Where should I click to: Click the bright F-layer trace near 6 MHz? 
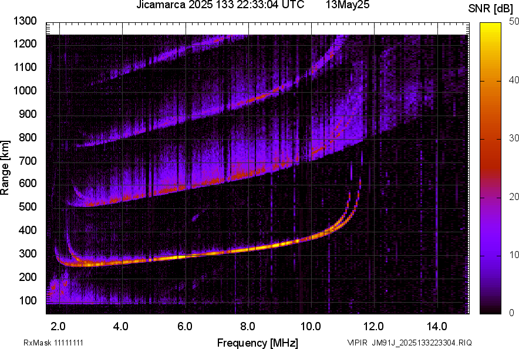(186, 256)
